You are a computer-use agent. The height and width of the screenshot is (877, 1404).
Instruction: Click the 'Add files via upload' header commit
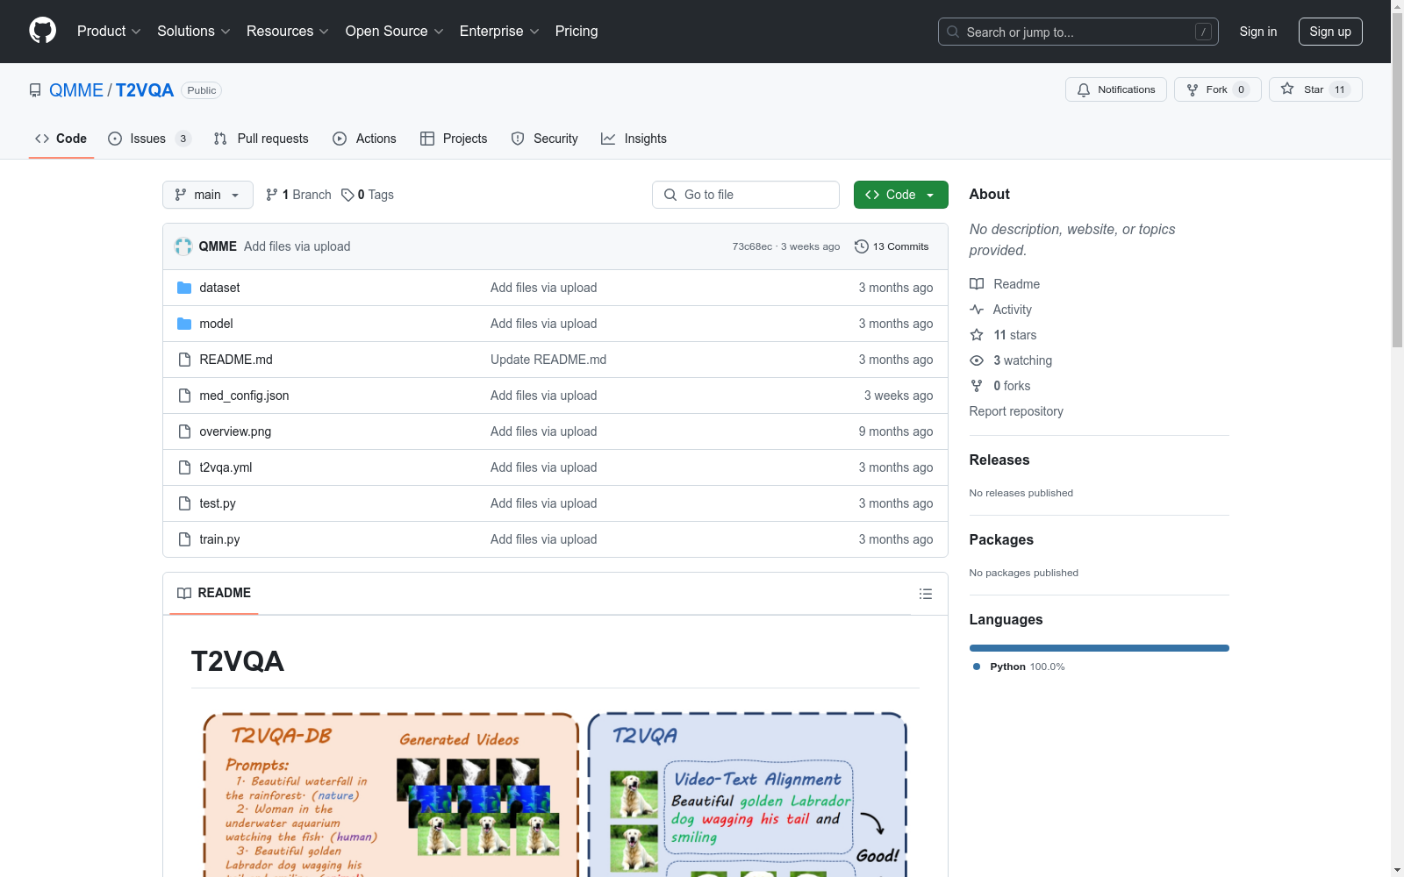pos(297,246)
